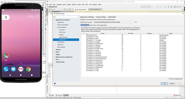This screenshot has height=99, width=185.
Task: Click the Search Everywhere magnifier icon
Action: coord(180,7)
